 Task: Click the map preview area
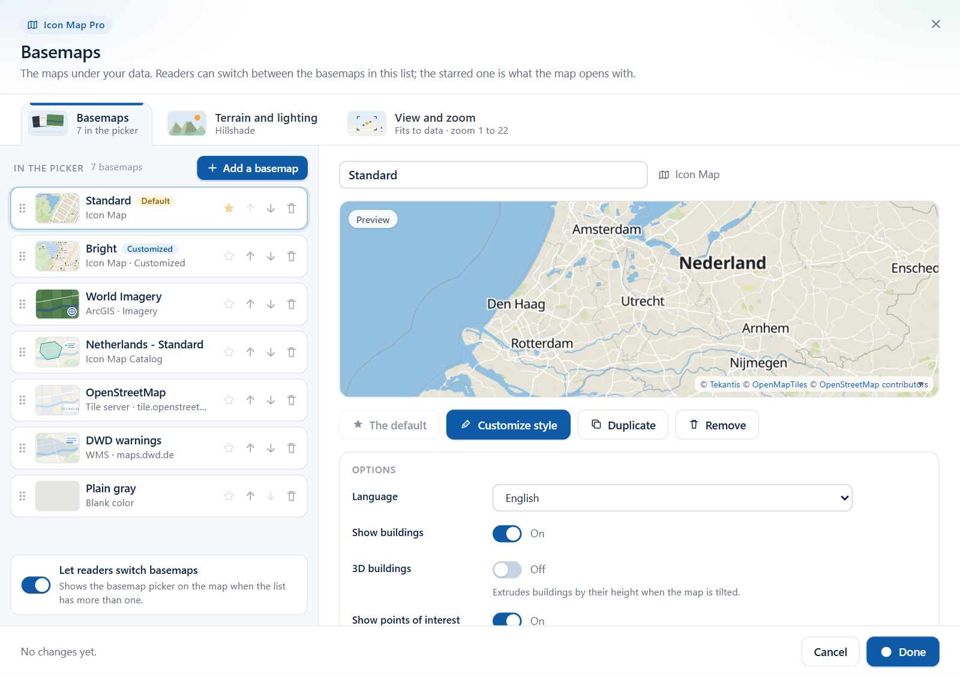click(639, 299)
